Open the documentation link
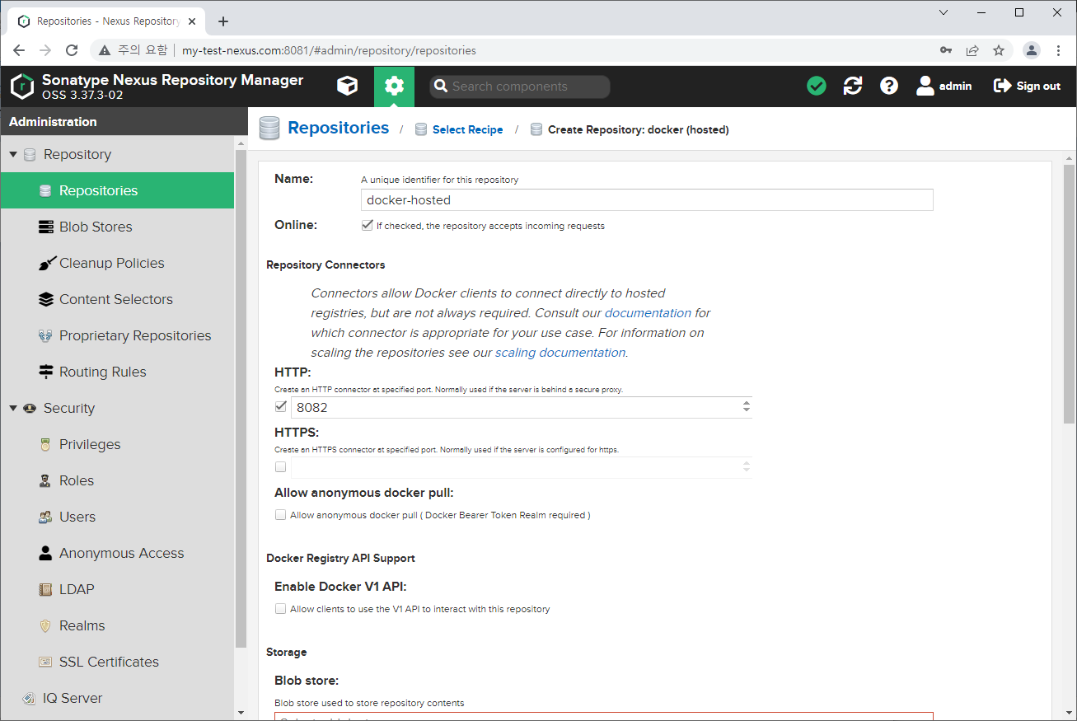 coord(648,313)
